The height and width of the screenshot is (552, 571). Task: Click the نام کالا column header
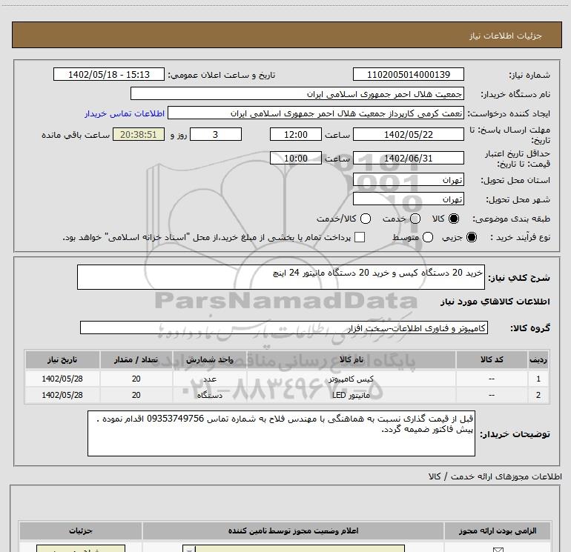351,359
